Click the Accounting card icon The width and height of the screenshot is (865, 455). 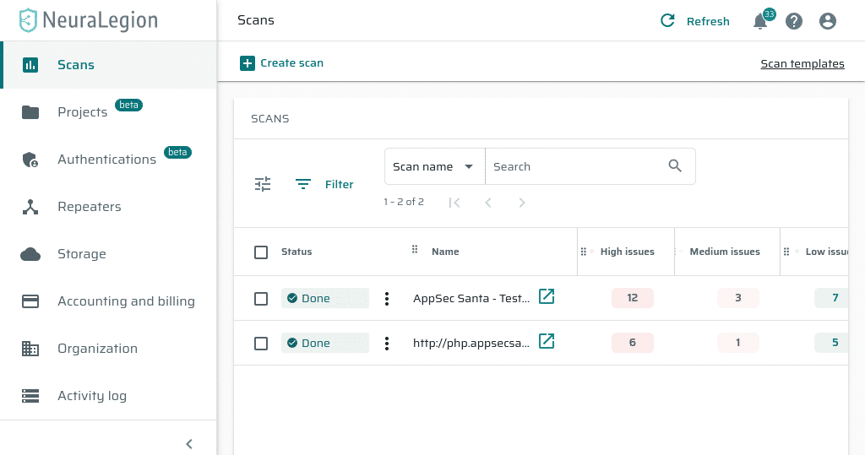30,301
